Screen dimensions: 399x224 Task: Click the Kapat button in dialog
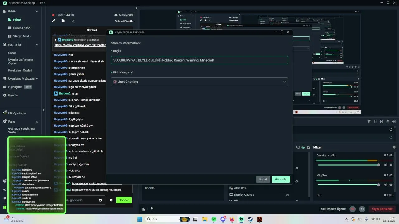point(263,179)
